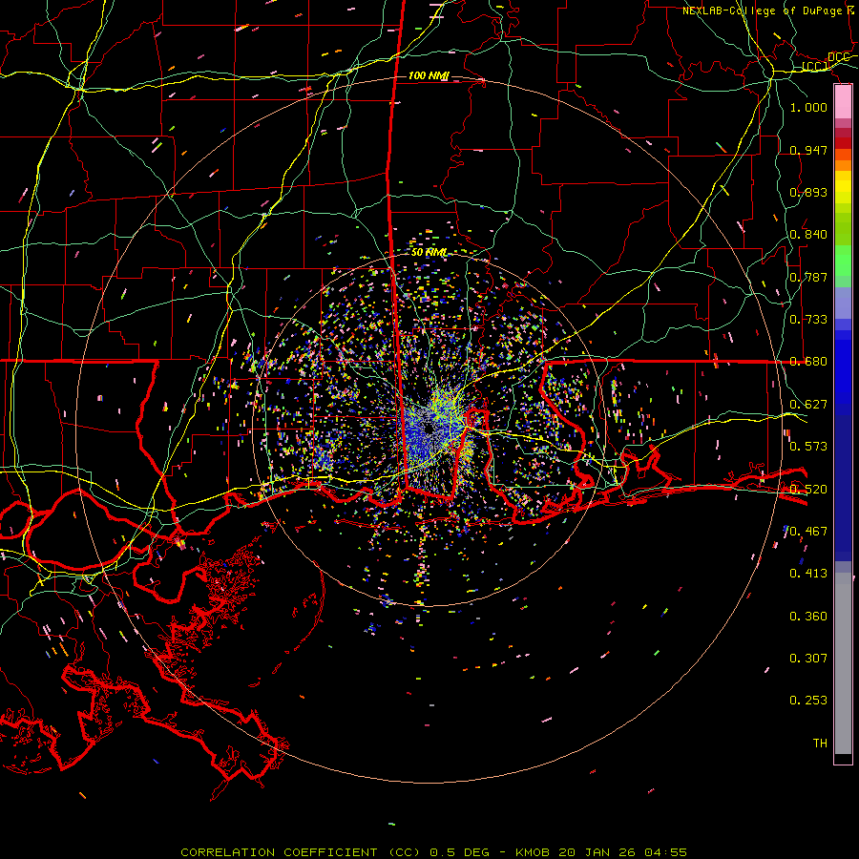The image size is (859, 859).
Task: Click the DCC label above the color bar
Action: (838, 57)
